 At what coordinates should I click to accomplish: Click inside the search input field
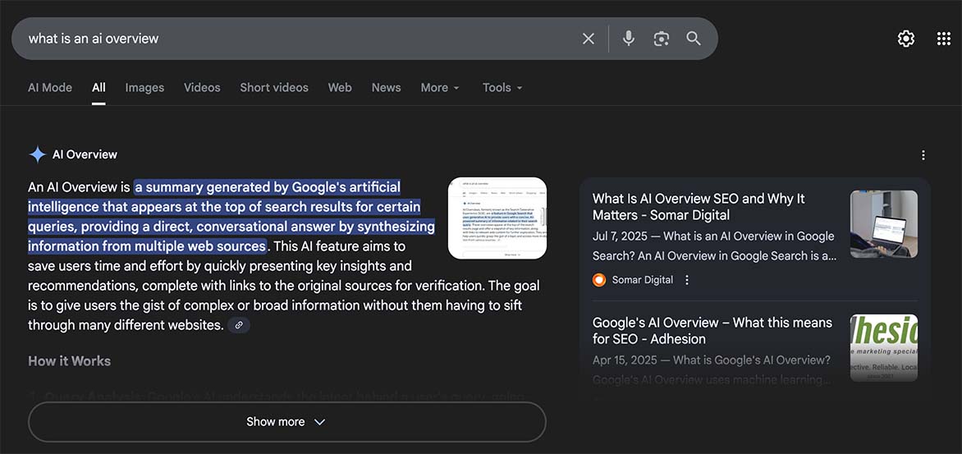[x=295, y=39]
